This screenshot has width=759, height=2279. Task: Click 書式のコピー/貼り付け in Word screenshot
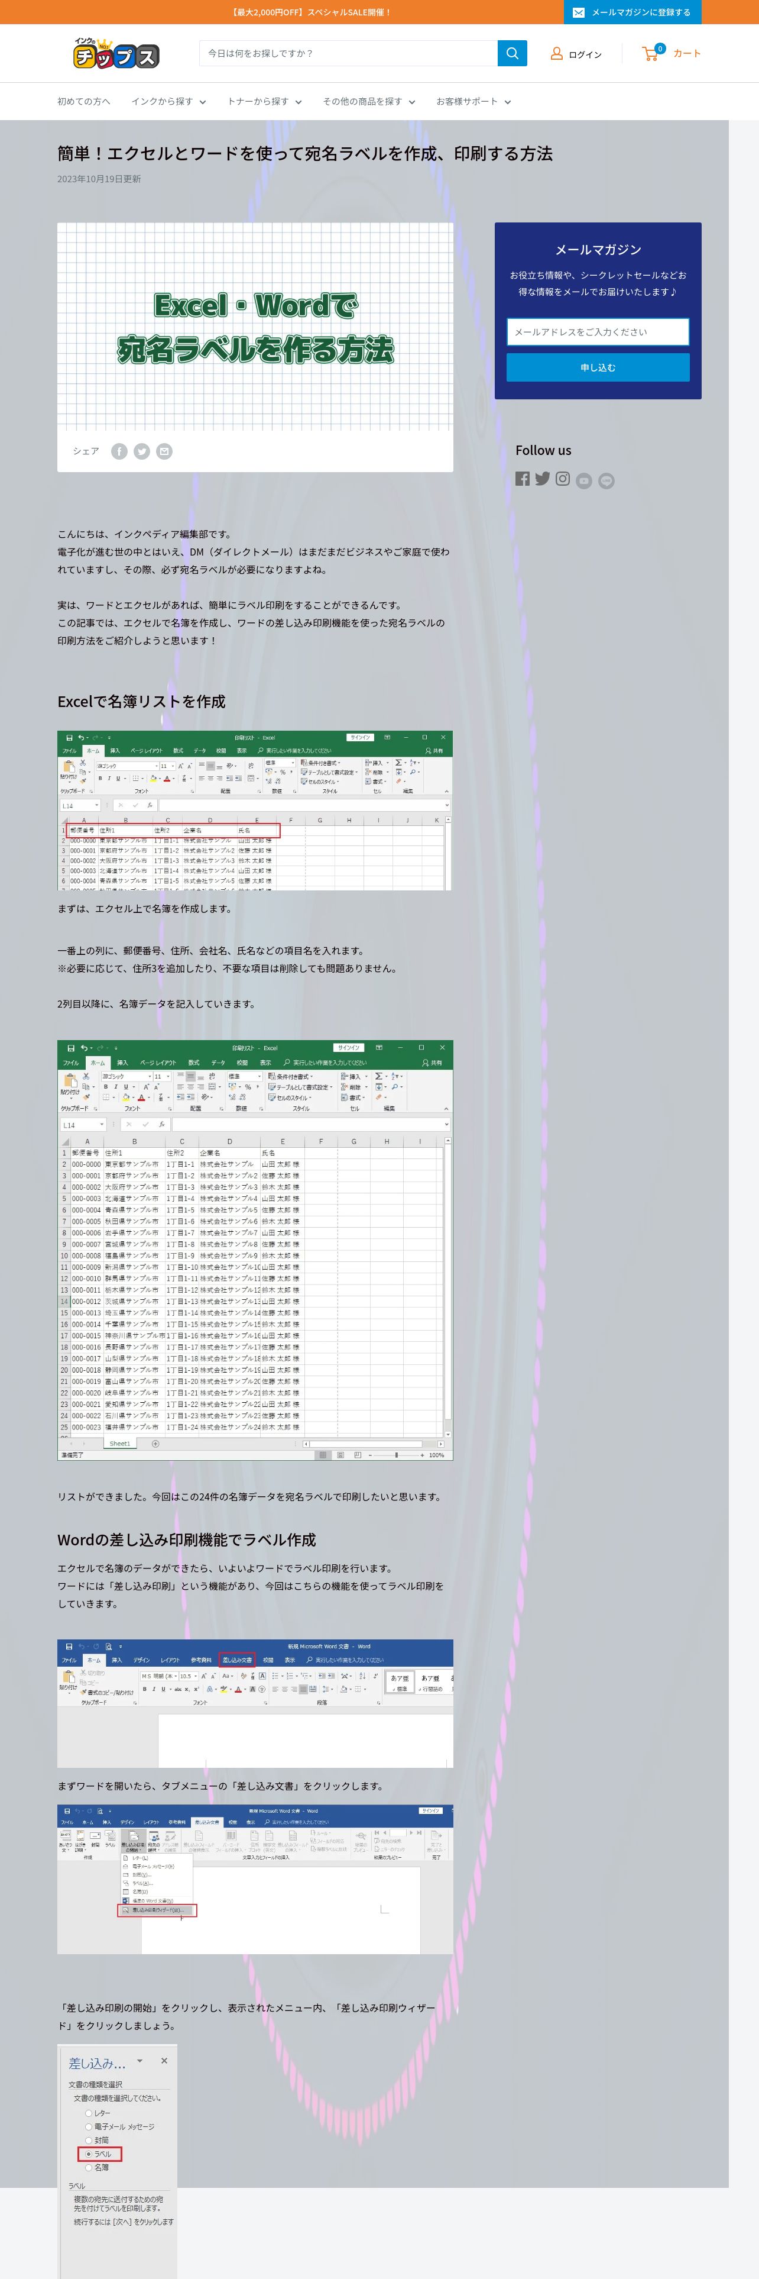(x=107, y=1693)
